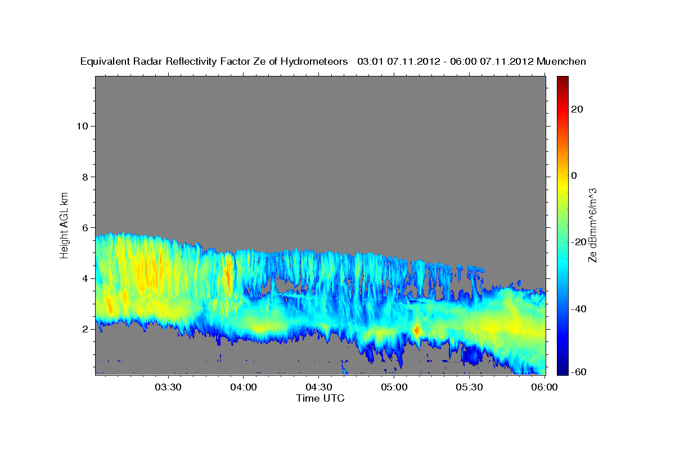Image resolution: width=675 pixels, height=450 pixels.
Task: Click the colorbar tick value '-60'
Action: 578,372
